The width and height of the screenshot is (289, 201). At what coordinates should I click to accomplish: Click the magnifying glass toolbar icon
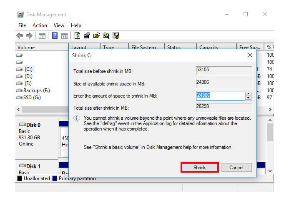coord(106,36)
